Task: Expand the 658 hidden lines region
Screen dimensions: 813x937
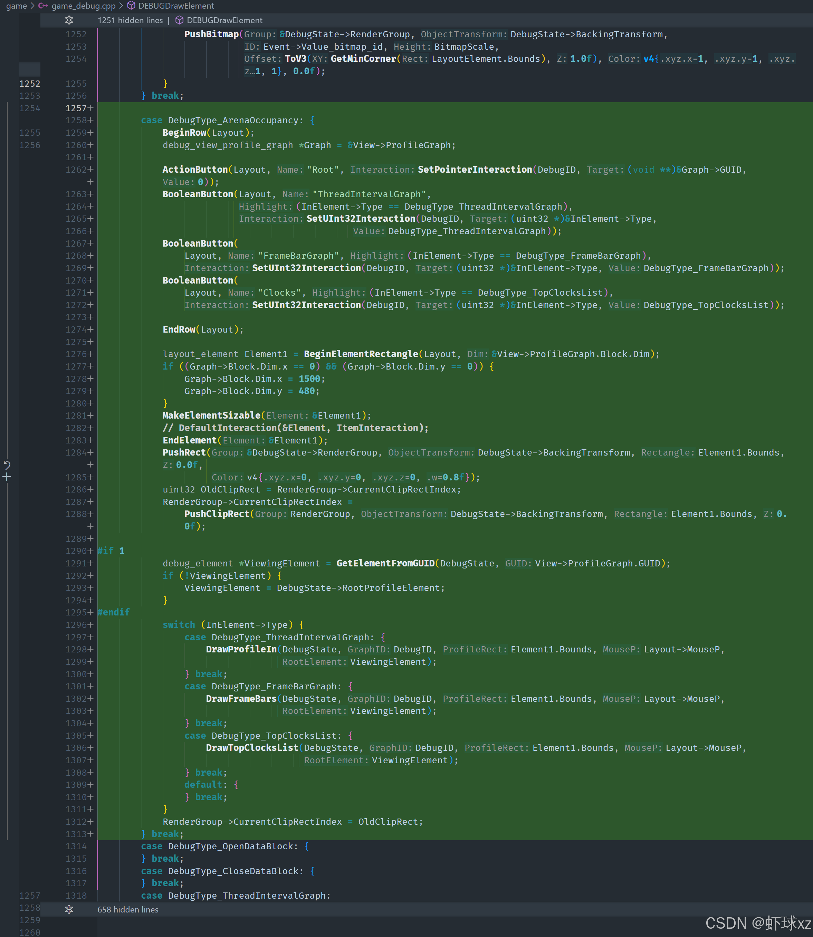Action: click(x=128, y=909)
